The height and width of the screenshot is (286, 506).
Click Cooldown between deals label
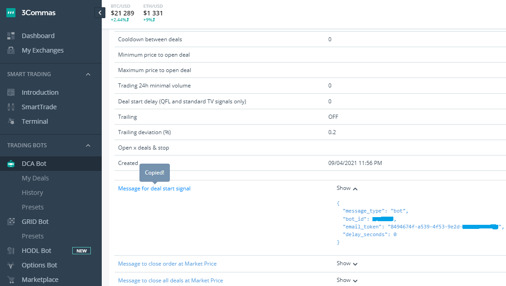[150, 39]
